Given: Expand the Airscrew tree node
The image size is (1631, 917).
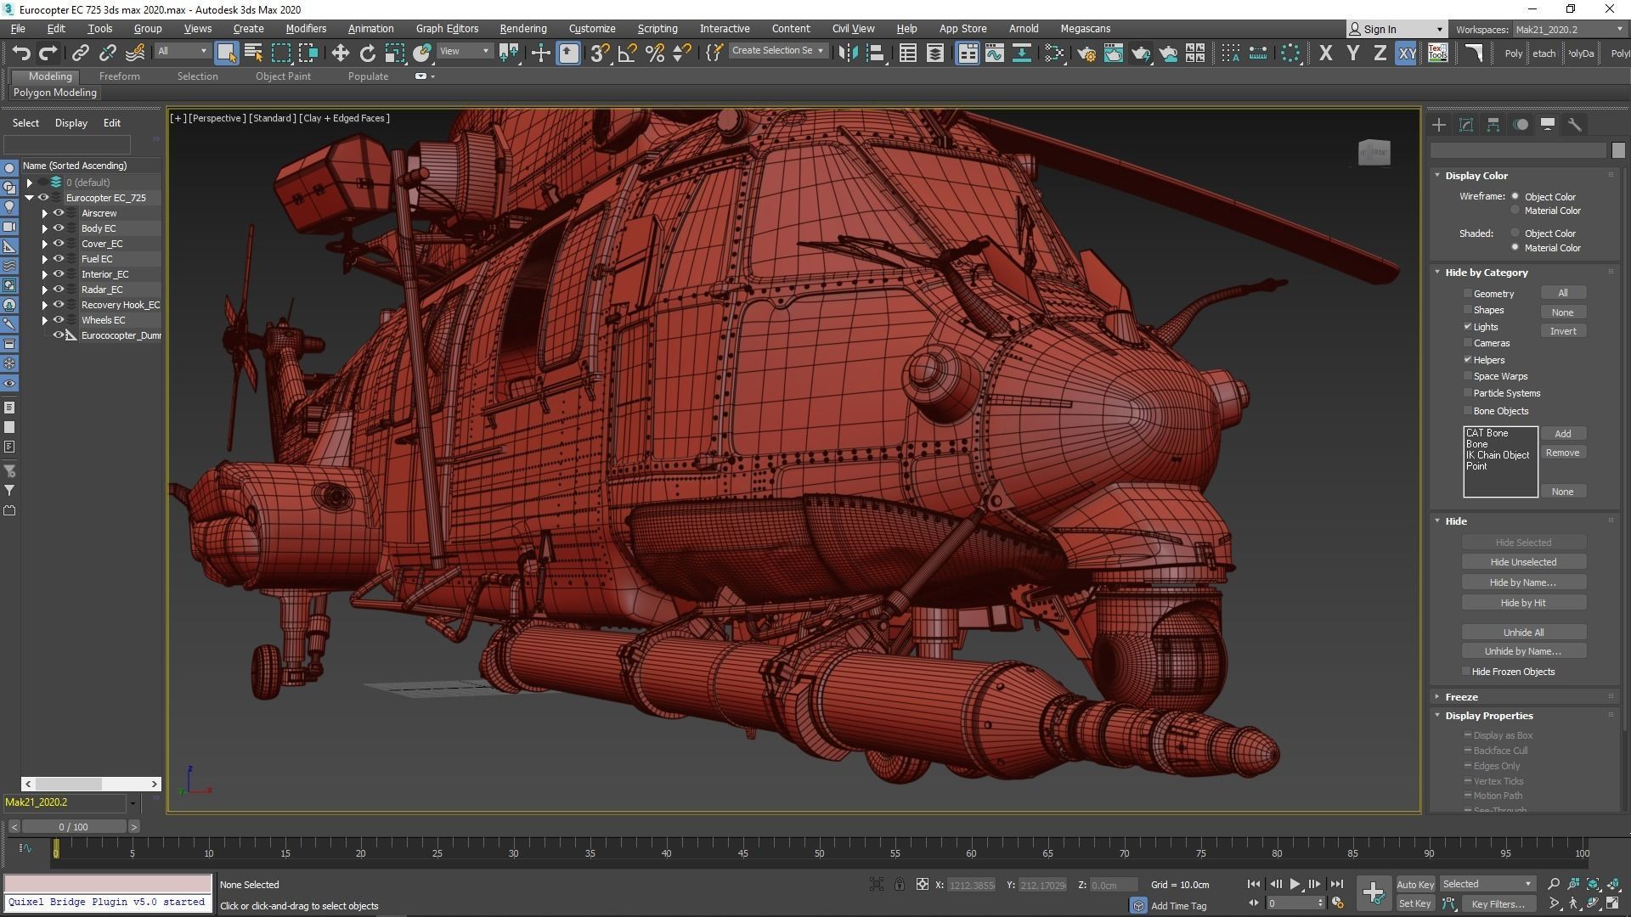Looking at the screenshot, I should point(45,213).
